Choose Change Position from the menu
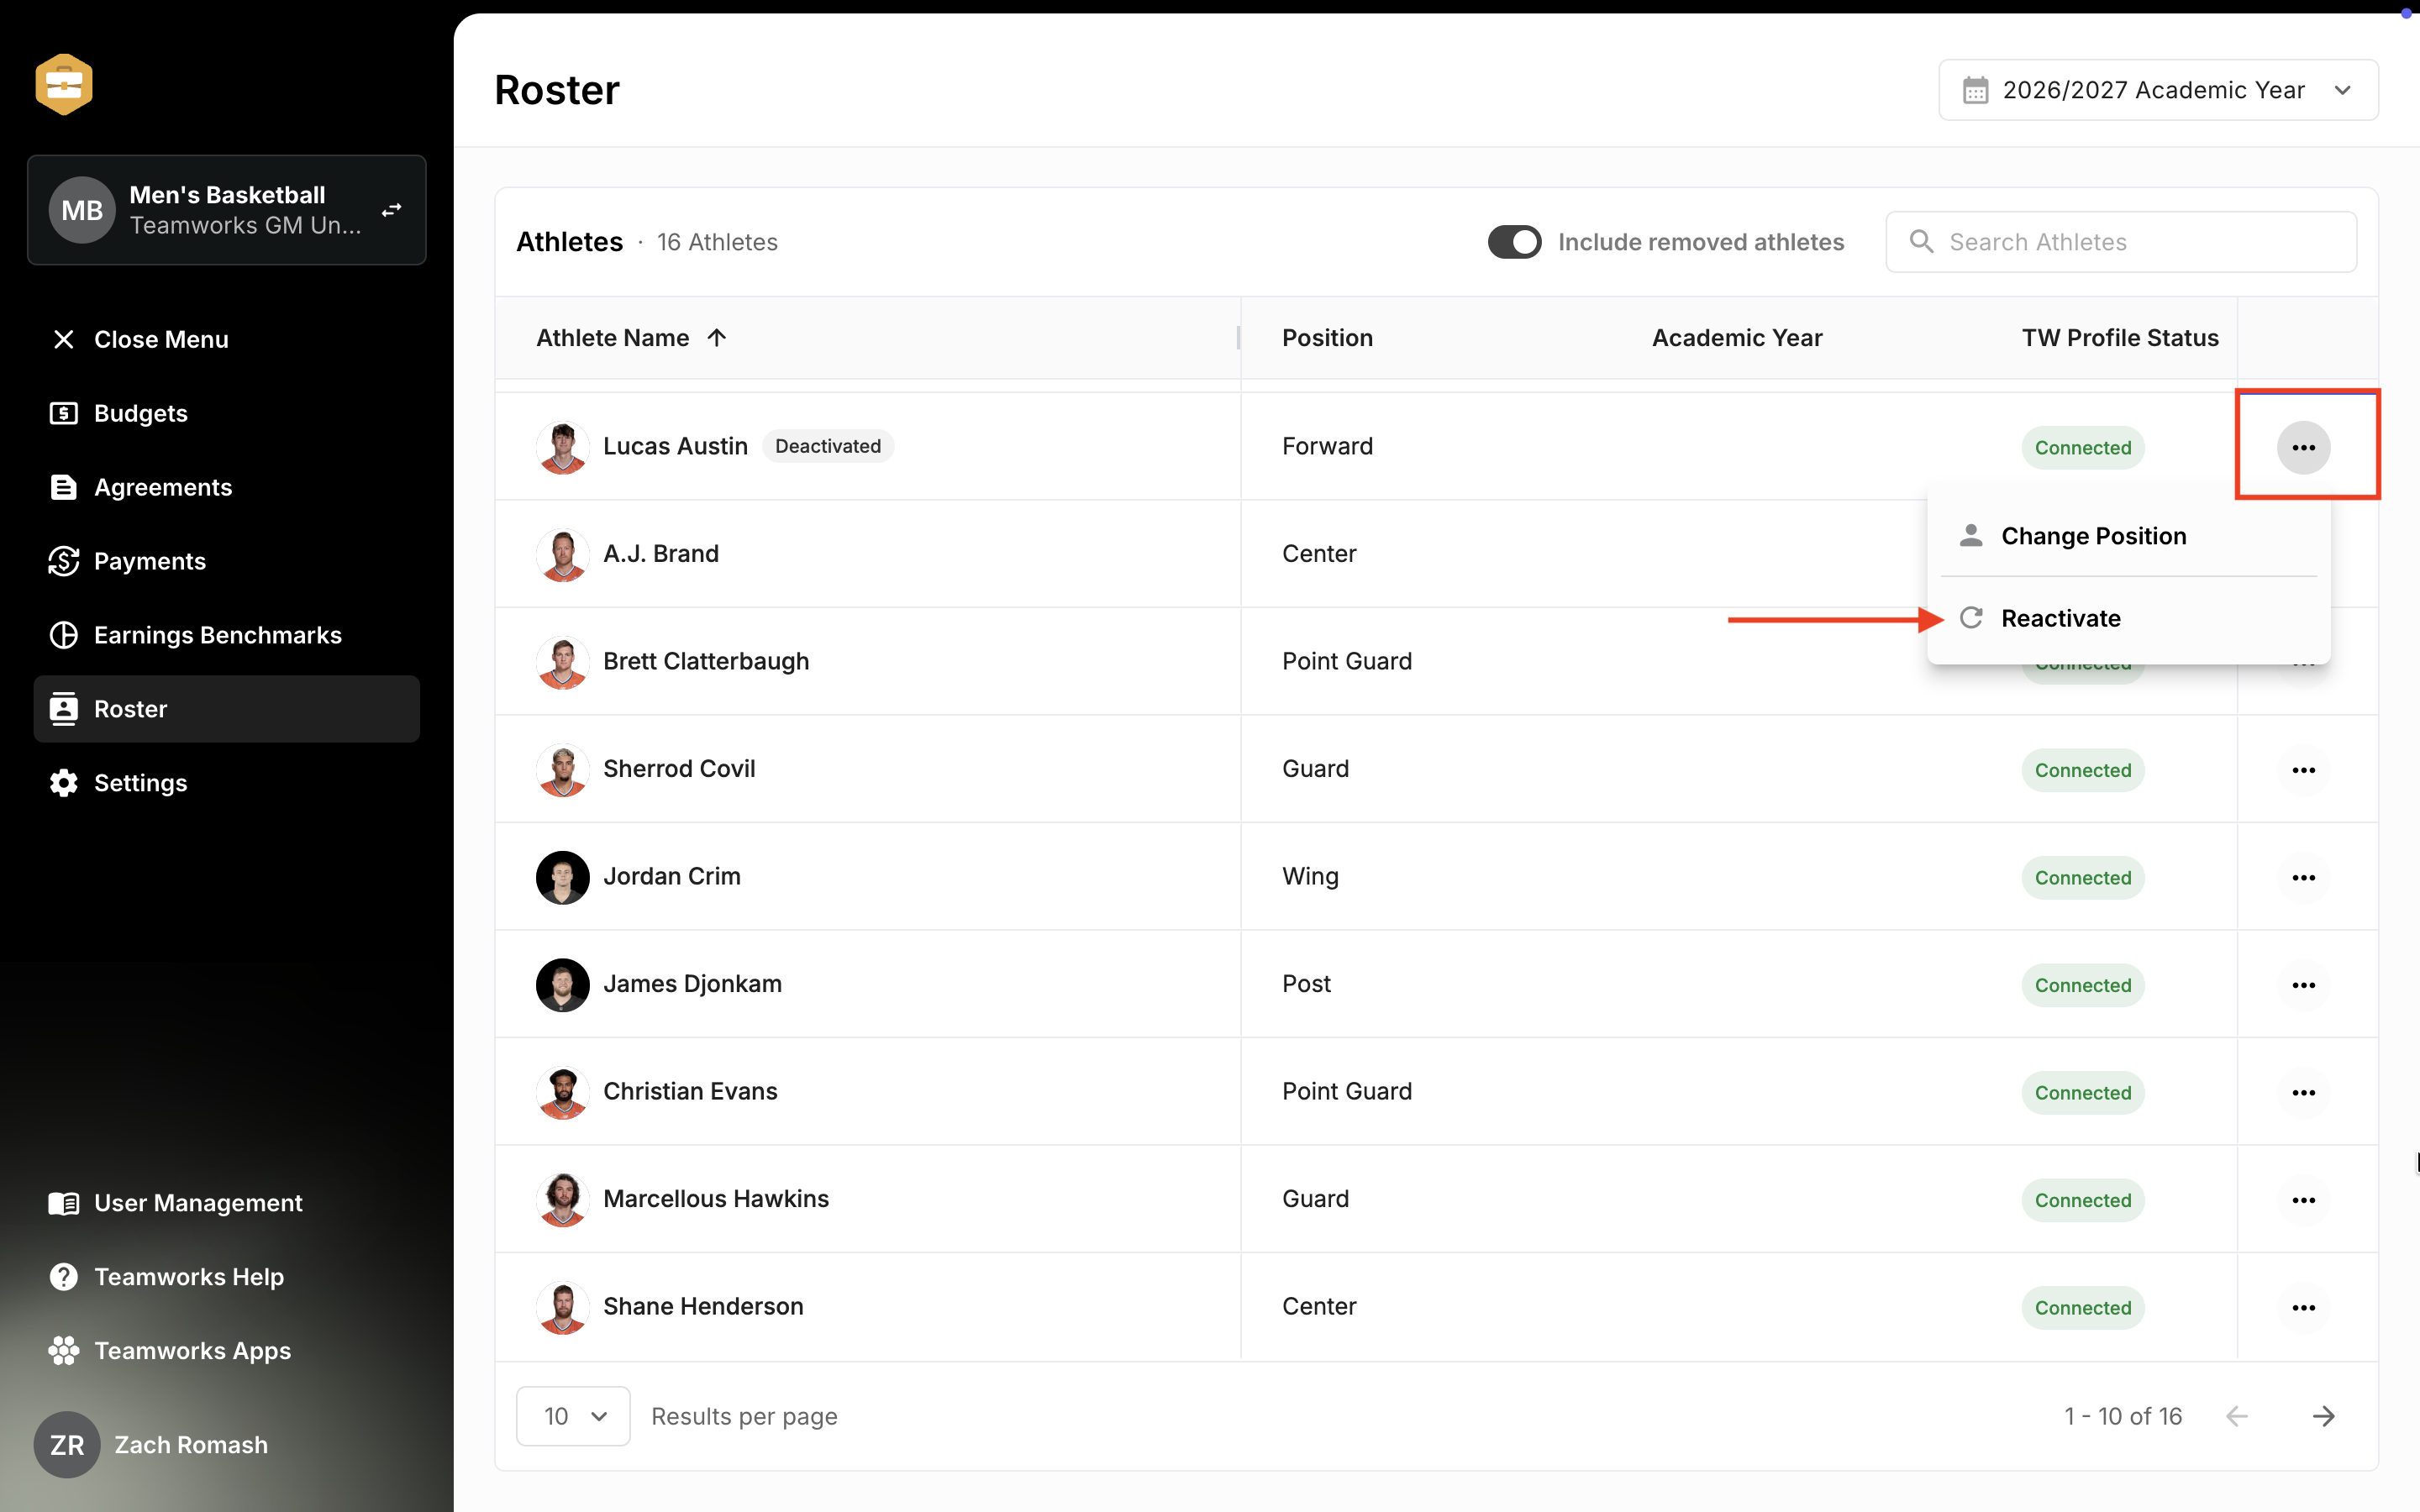 tap(2129, 536)
